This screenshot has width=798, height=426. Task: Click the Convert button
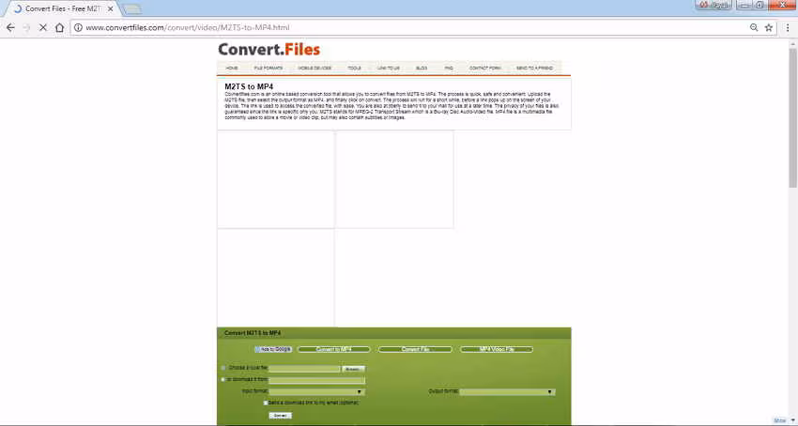(281, 416)
